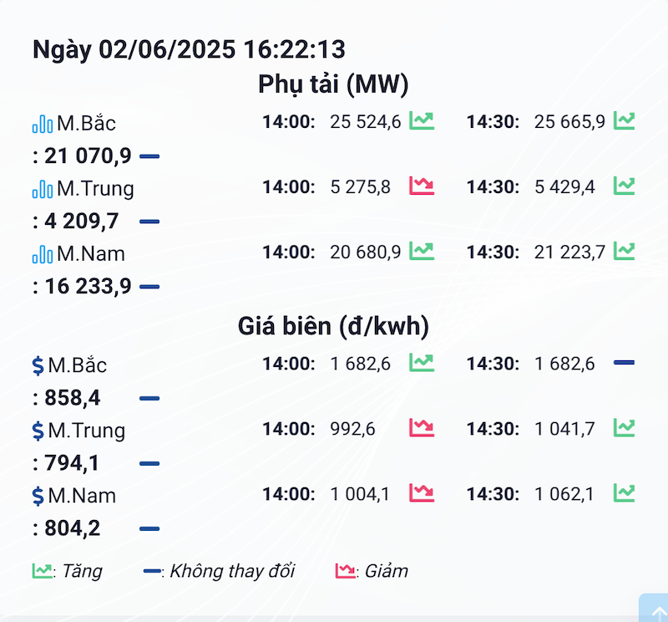The image size is (668, 622).
Task: Click the increase trend icon after 21 223,7
Action: 624,252
